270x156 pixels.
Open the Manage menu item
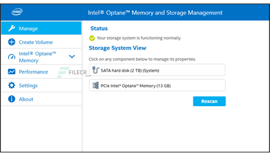pyautogui.click(x=41, y=28)
